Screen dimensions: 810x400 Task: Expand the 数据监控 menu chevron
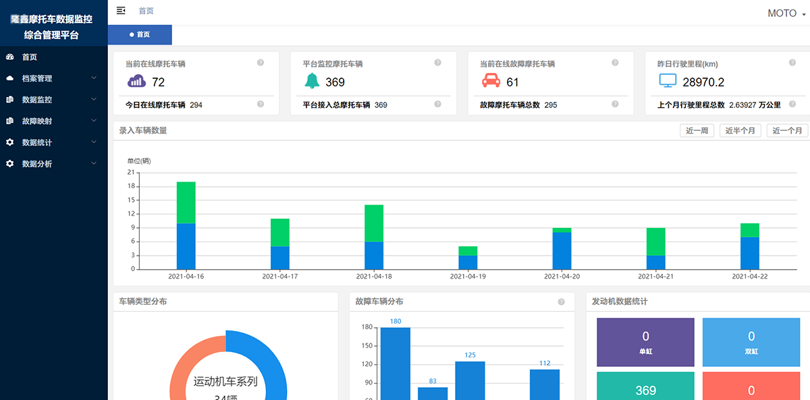click(x=94, y=100)
